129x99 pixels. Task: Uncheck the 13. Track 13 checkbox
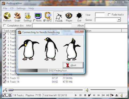coord(4,78)
